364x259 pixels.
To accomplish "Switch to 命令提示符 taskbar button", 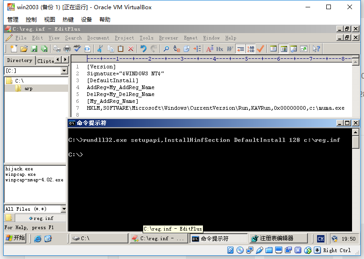I will (x=219, y=238).
